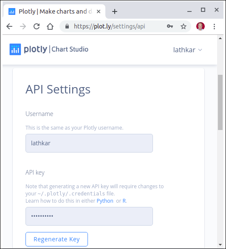The image size is (226, 249).
Task: Go back to the previous page
Action: coord(9,26)
